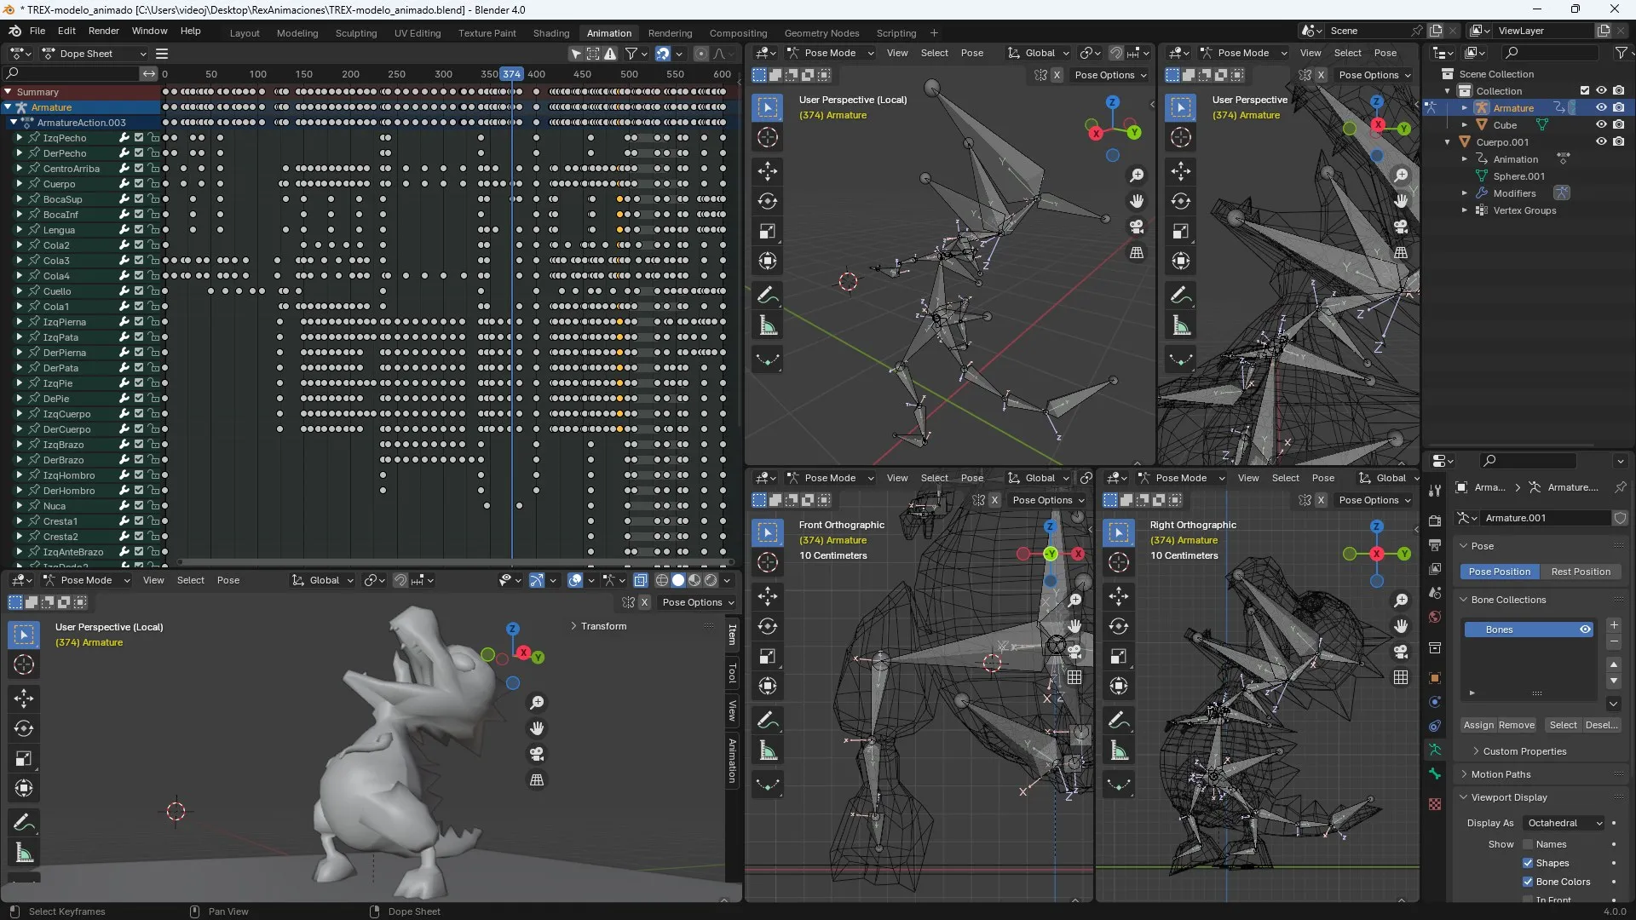Screen dimensions: 1636x920
Task: Select the Move tool in bottom-left viewport
Action: 24,699
